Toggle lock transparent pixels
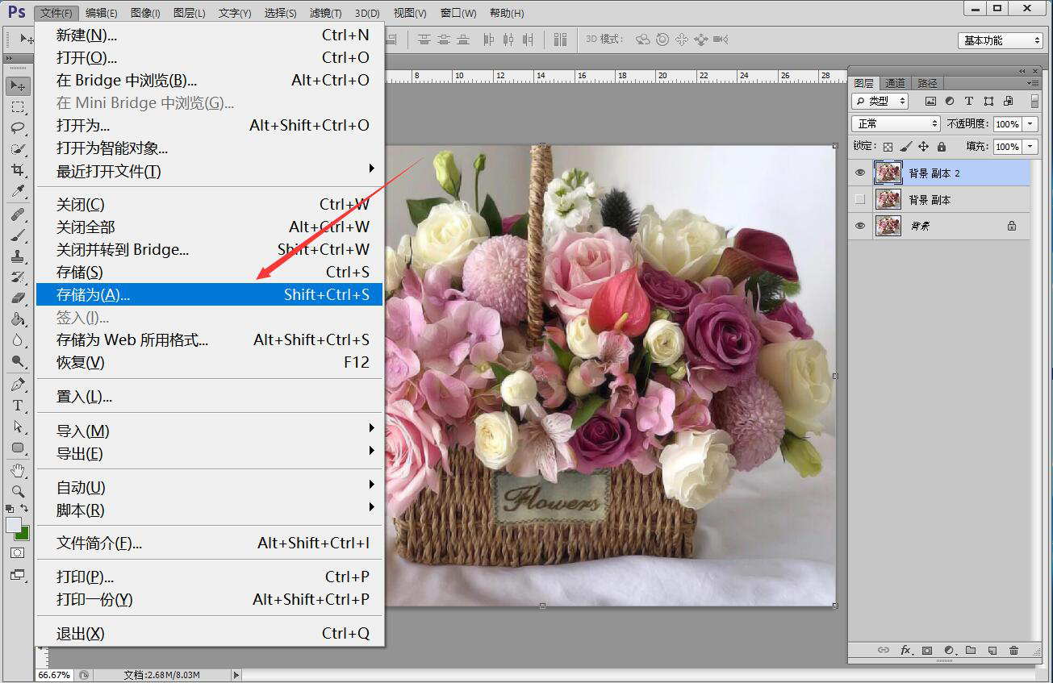 point(888,147)
